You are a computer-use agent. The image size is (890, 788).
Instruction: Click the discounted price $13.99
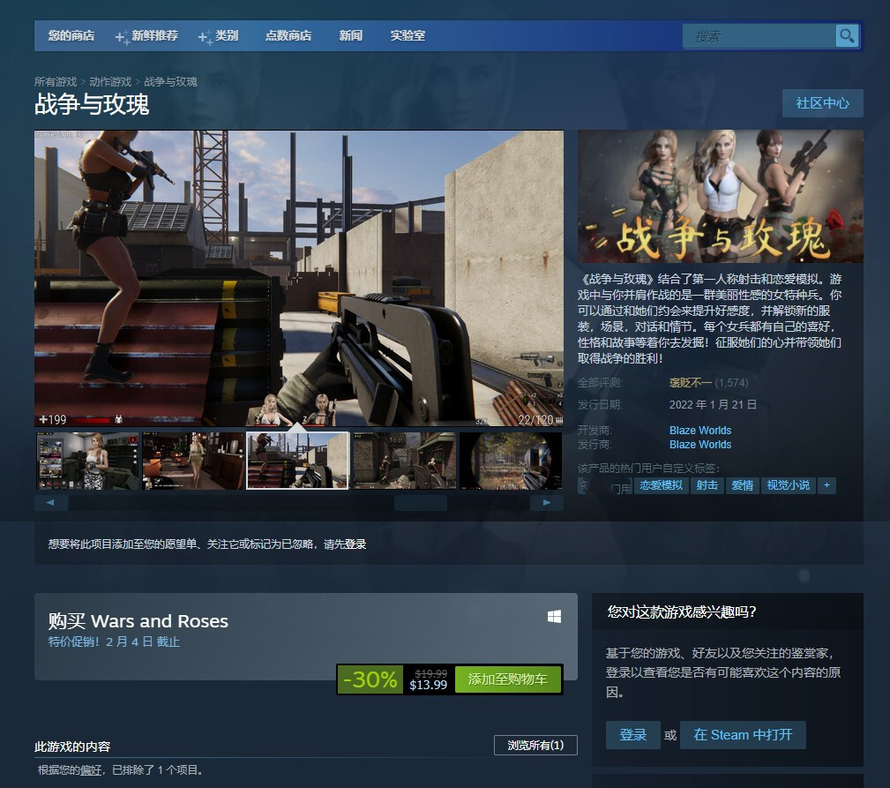(428, 685)
